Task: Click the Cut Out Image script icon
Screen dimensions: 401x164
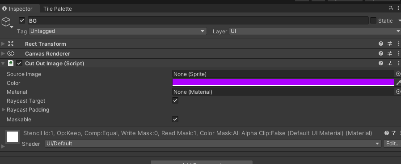Action: (11, 63)
